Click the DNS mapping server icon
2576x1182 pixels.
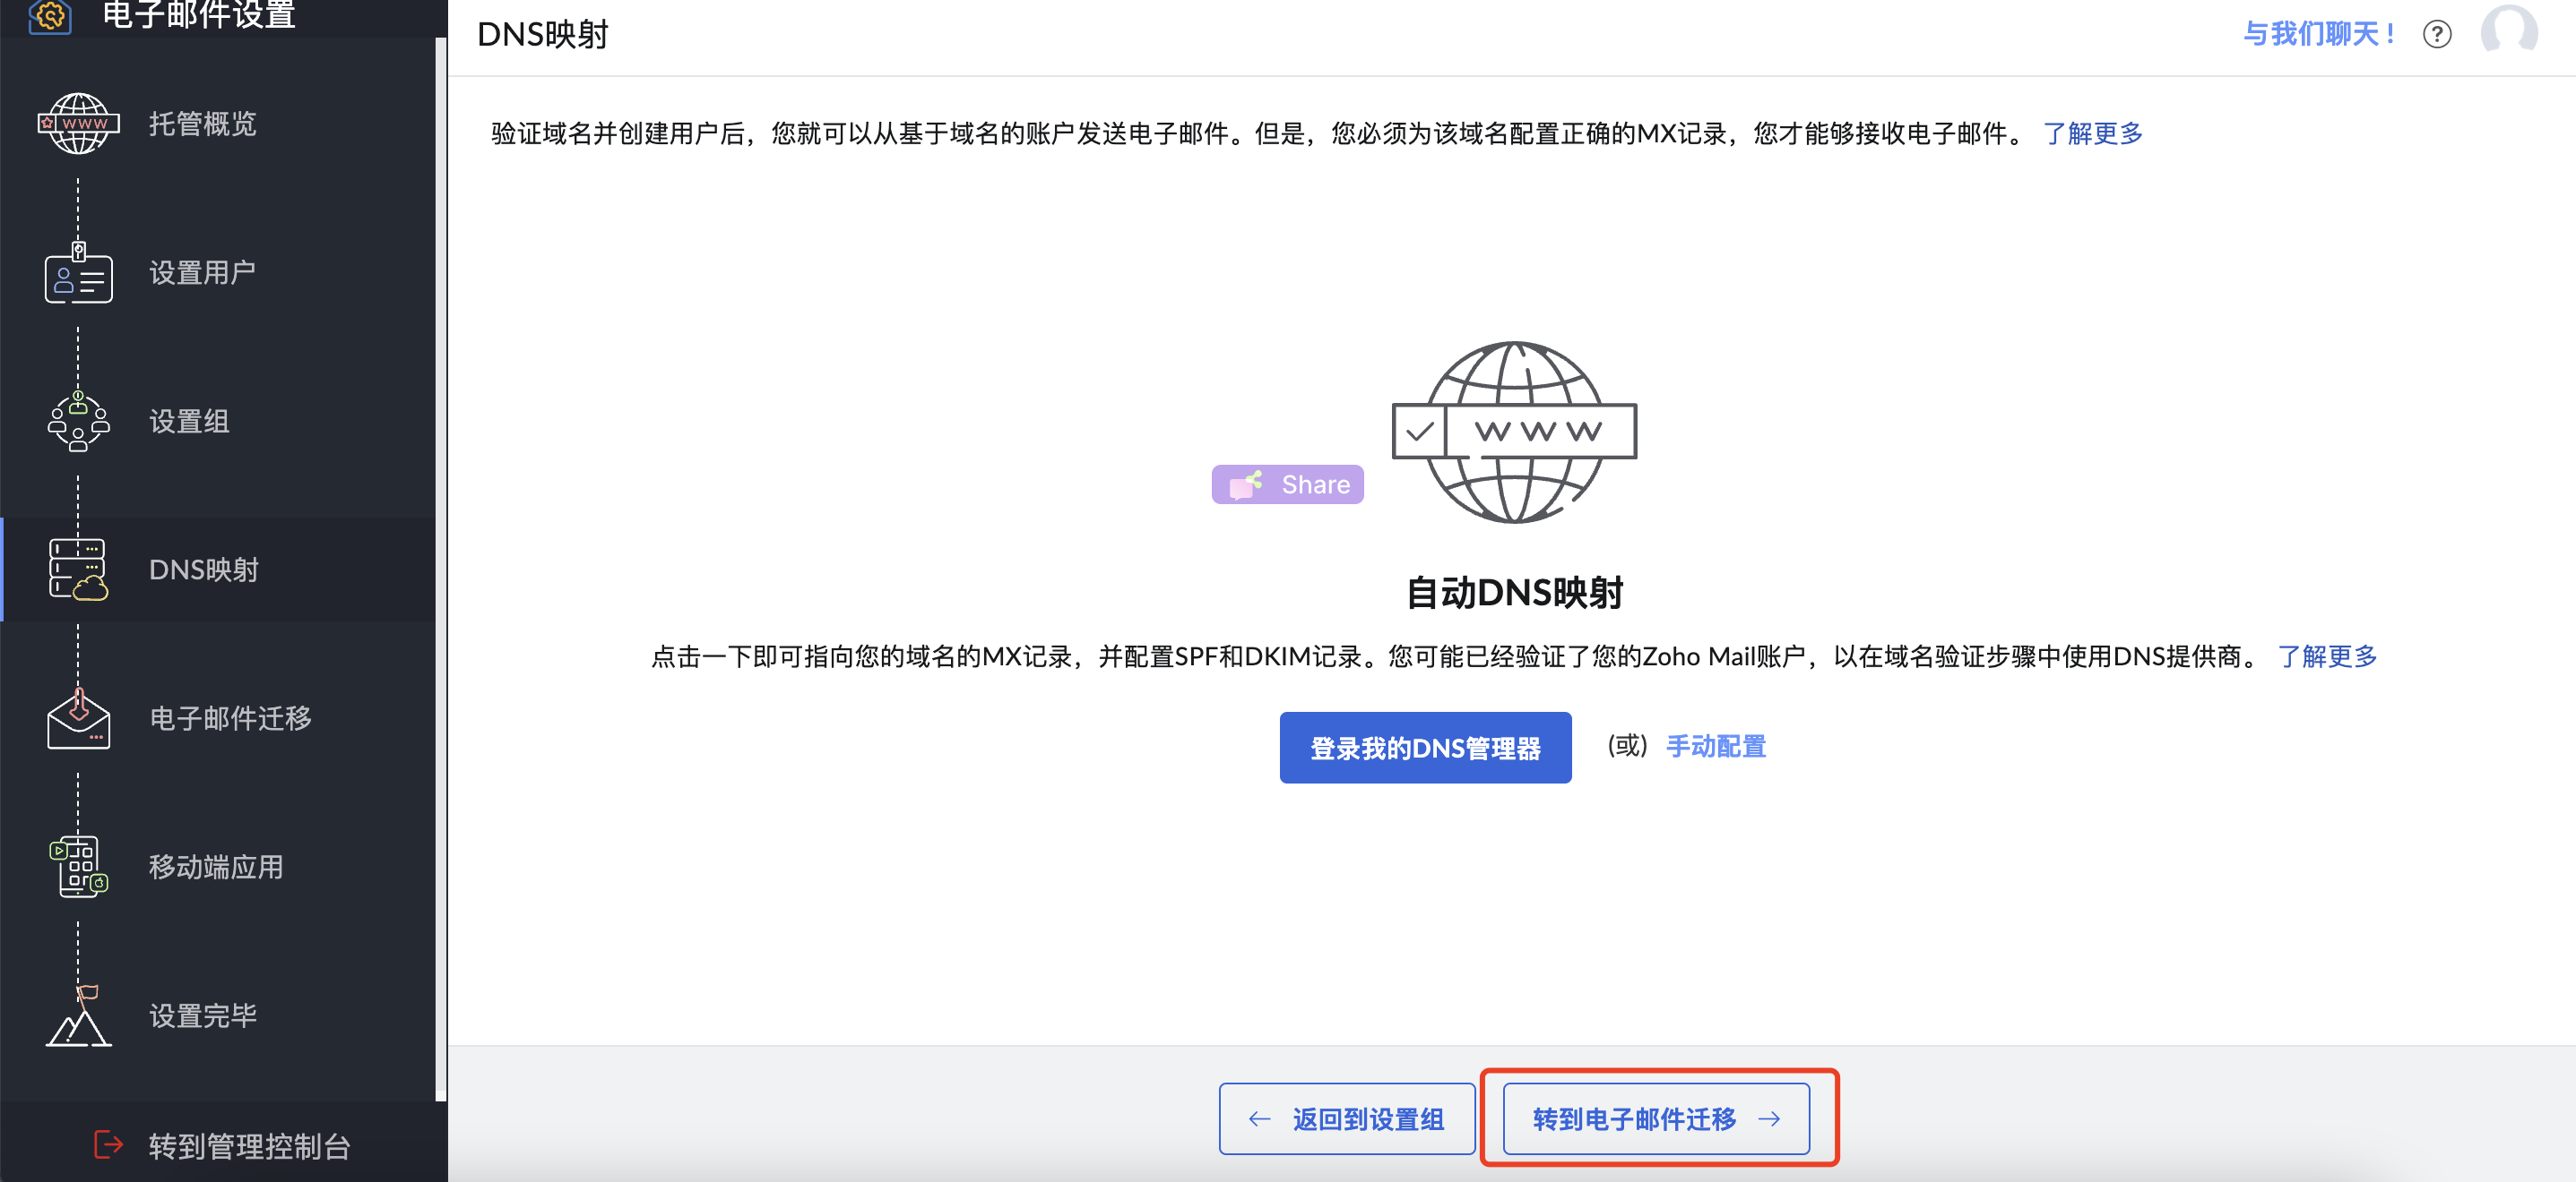(x=78, y=570)
